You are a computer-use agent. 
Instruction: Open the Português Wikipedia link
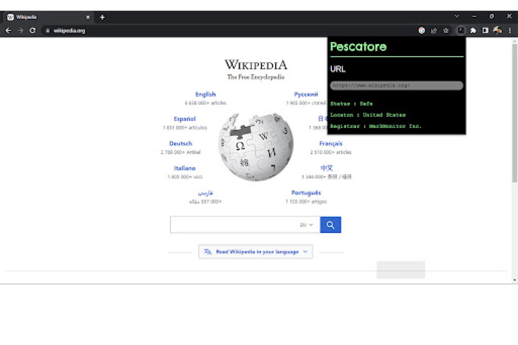(306, 193)
